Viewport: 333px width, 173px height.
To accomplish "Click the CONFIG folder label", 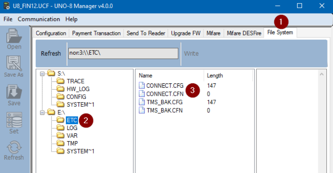I will 76,97.
